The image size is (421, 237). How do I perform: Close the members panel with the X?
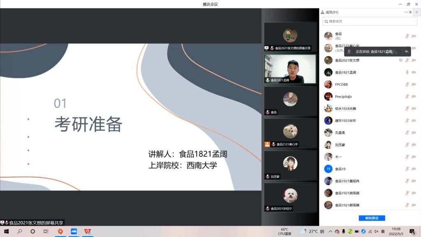tap(411, 12)
